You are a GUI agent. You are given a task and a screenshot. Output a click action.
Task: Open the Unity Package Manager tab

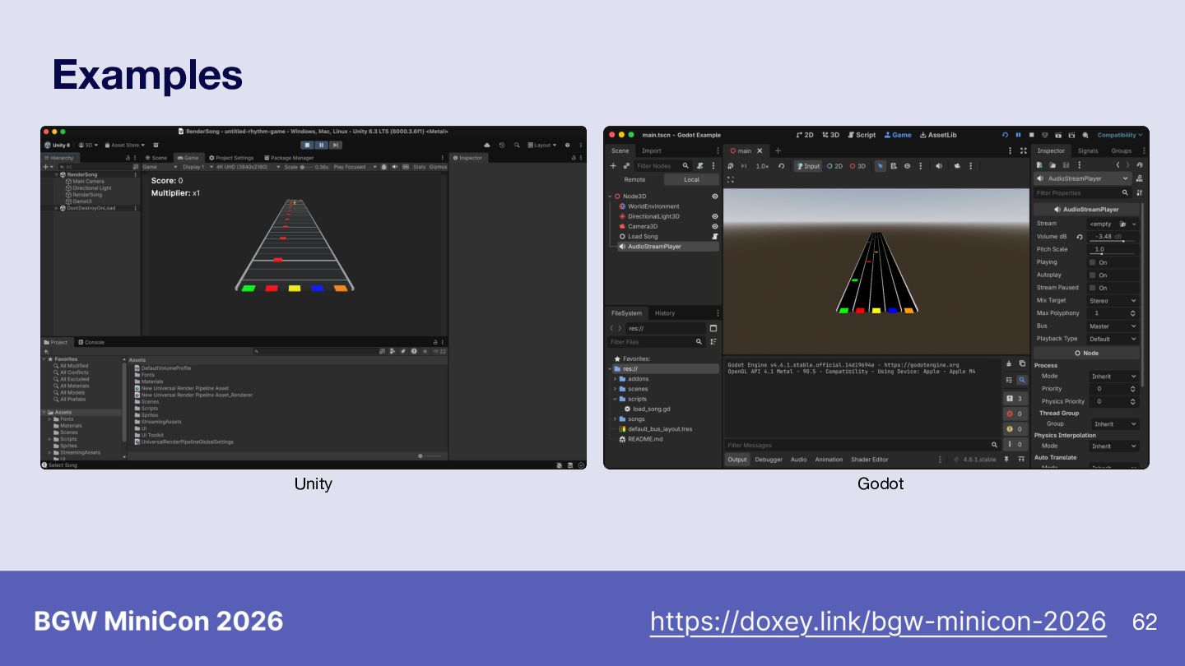(289, 158)
